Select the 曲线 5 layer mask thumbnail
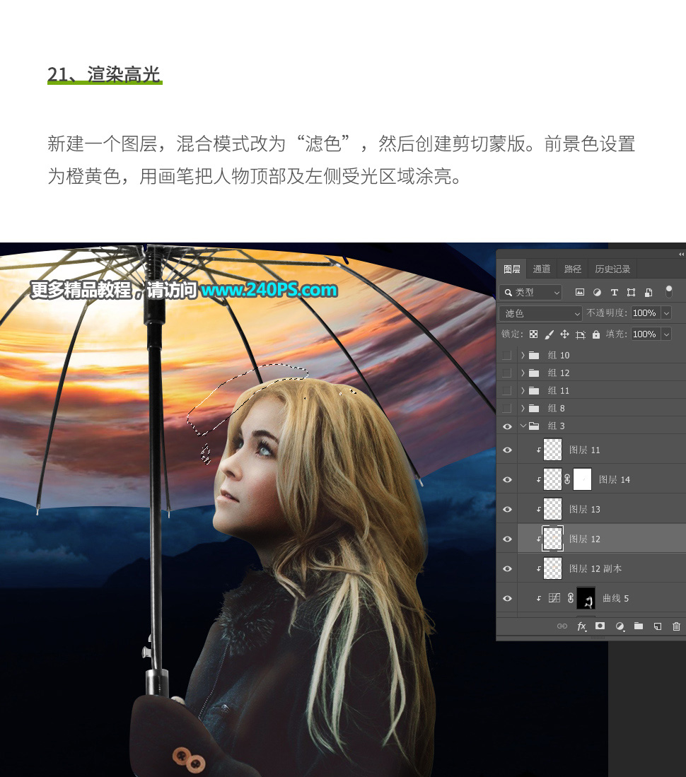Screen dimensions: 686x777 click(586, 597)
